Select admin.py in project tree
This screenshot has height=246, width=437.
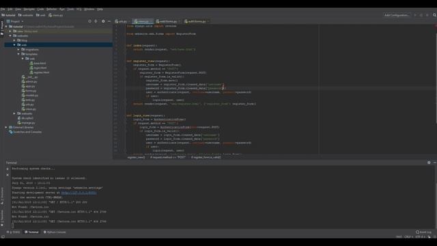29,82
